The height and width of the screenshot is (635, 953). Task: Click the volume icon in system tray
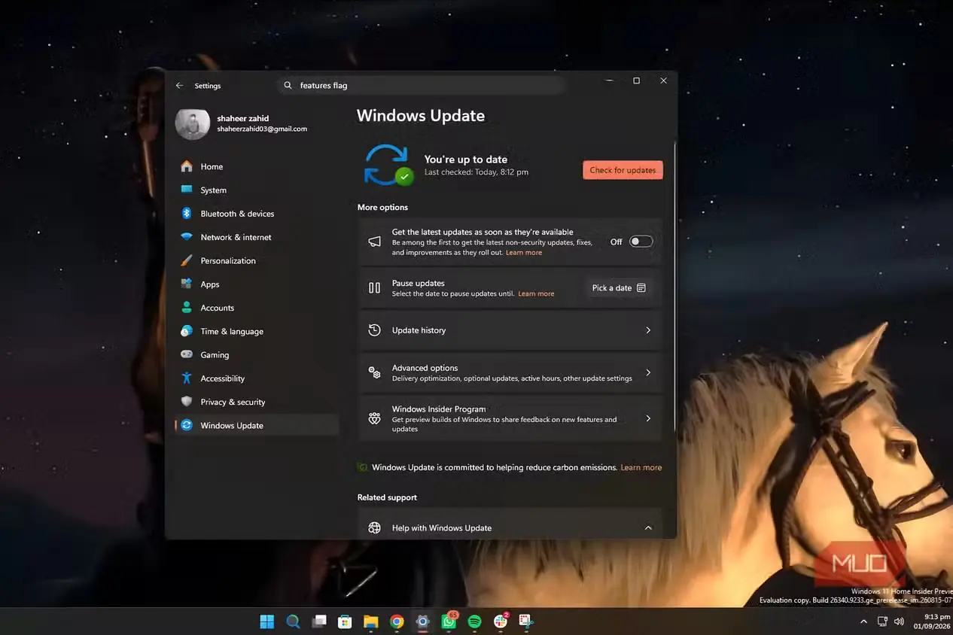coord(899,621)
